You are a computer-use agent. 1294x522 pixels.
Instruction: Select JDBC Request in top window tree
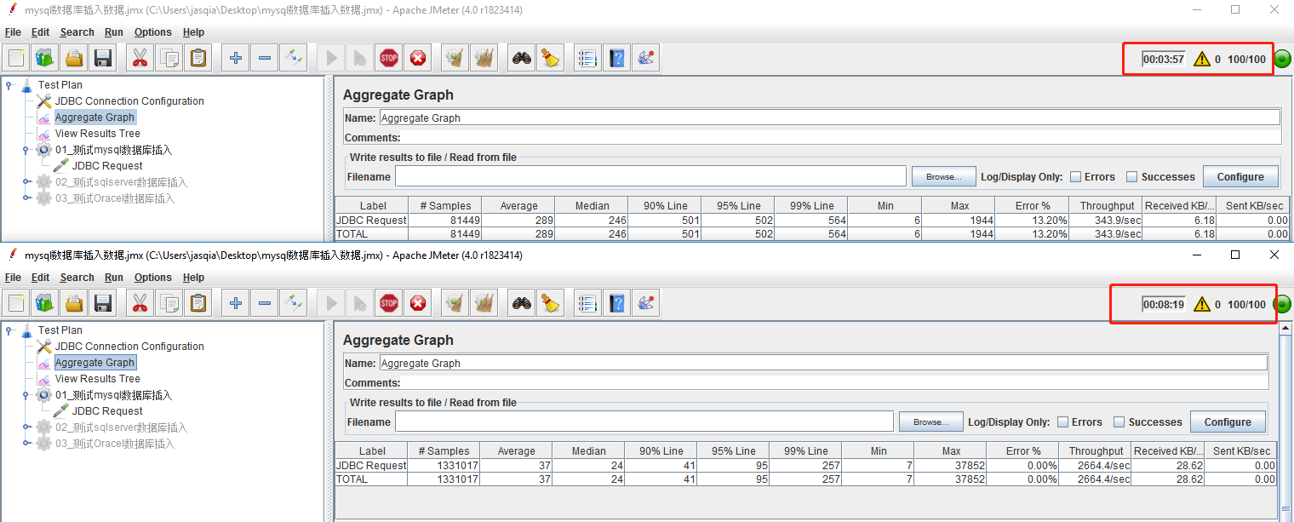(107, 166)
